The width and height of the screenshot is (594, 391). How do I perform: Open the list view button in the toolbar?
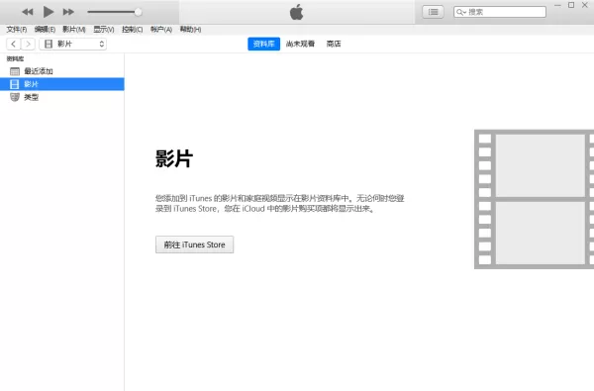coord(433,12)
